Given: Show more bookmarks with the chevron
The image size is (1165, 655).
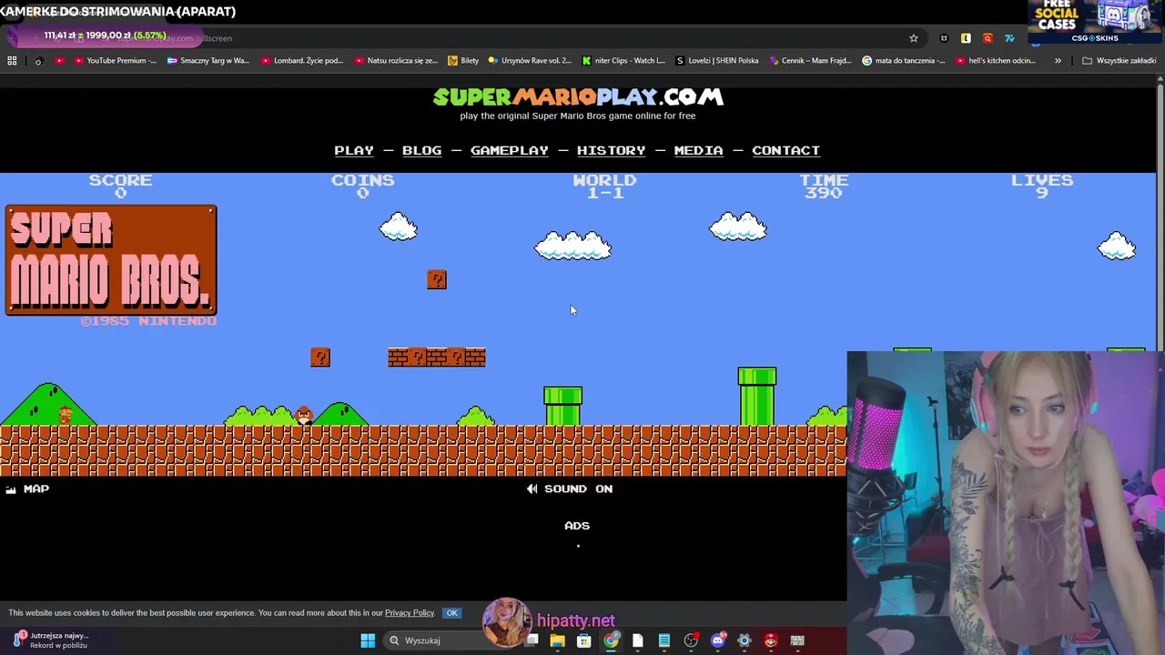Looking at the screenshot, I should pos(1058,61).
